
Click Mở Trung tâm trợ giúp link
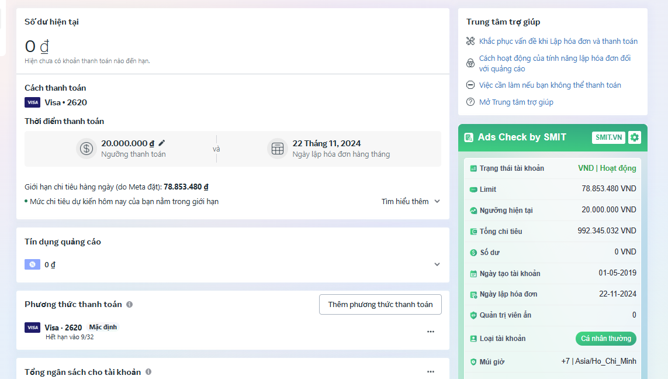click(515, 102)
